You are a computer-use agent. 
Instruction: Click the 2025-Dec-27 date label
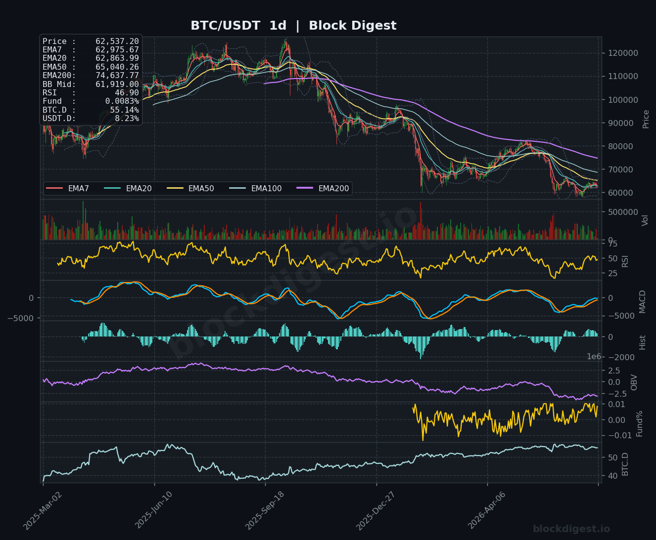(x=376, y=511)
